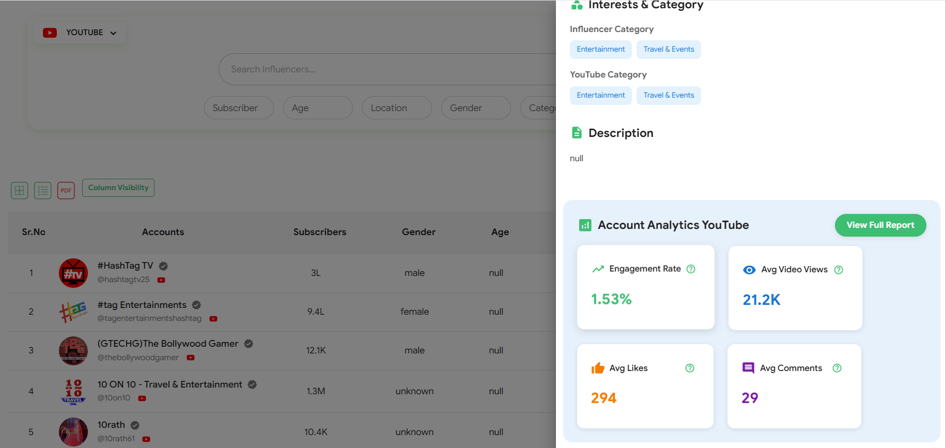Sort by Subscribers column header
945x448 pixels.
(320, 232)
